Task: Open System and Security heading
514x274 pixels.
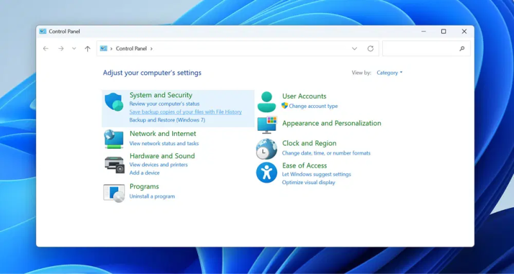Action: point(161,95)
